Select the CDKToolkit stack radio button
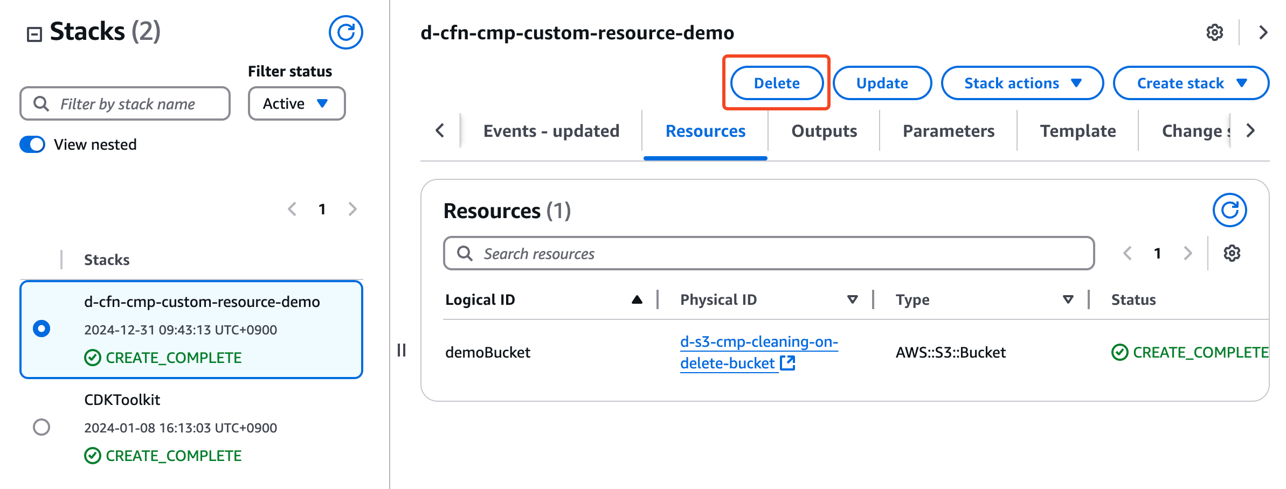 (42, 427)
